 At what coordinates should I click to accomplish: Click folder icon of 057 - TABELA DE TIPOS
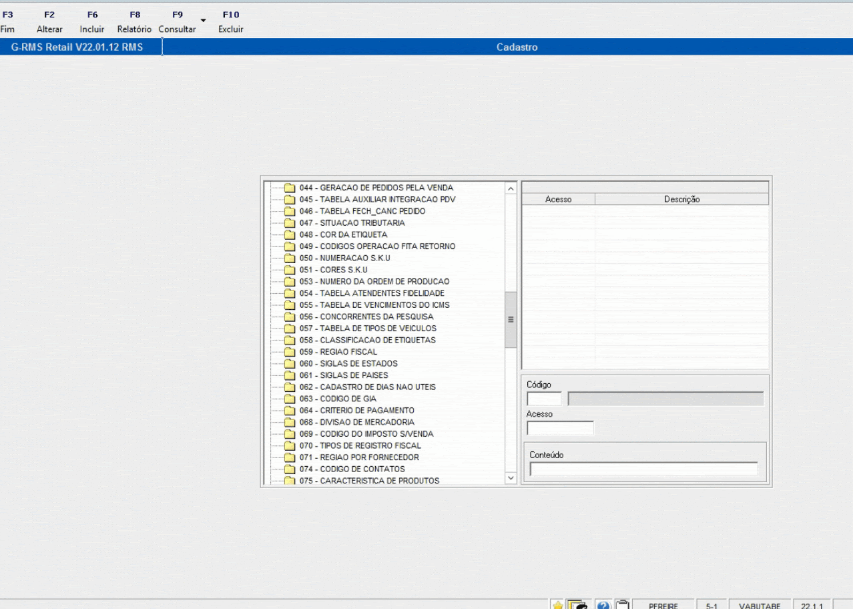pos(290,329)
